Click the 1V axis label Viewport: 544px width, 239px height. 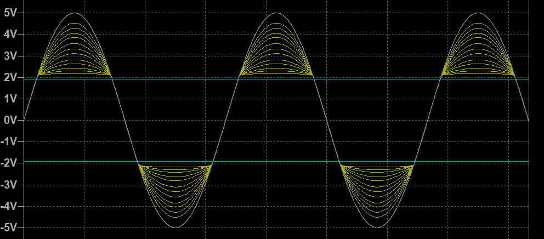[10, 99]
